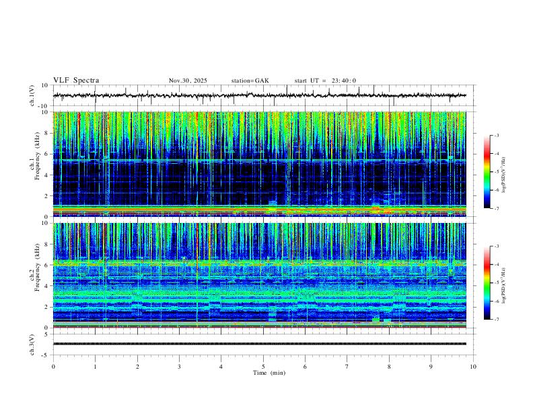Click the 'station=GAK' label
Viewport: 533px width, 411px height.
coord(250,81)
